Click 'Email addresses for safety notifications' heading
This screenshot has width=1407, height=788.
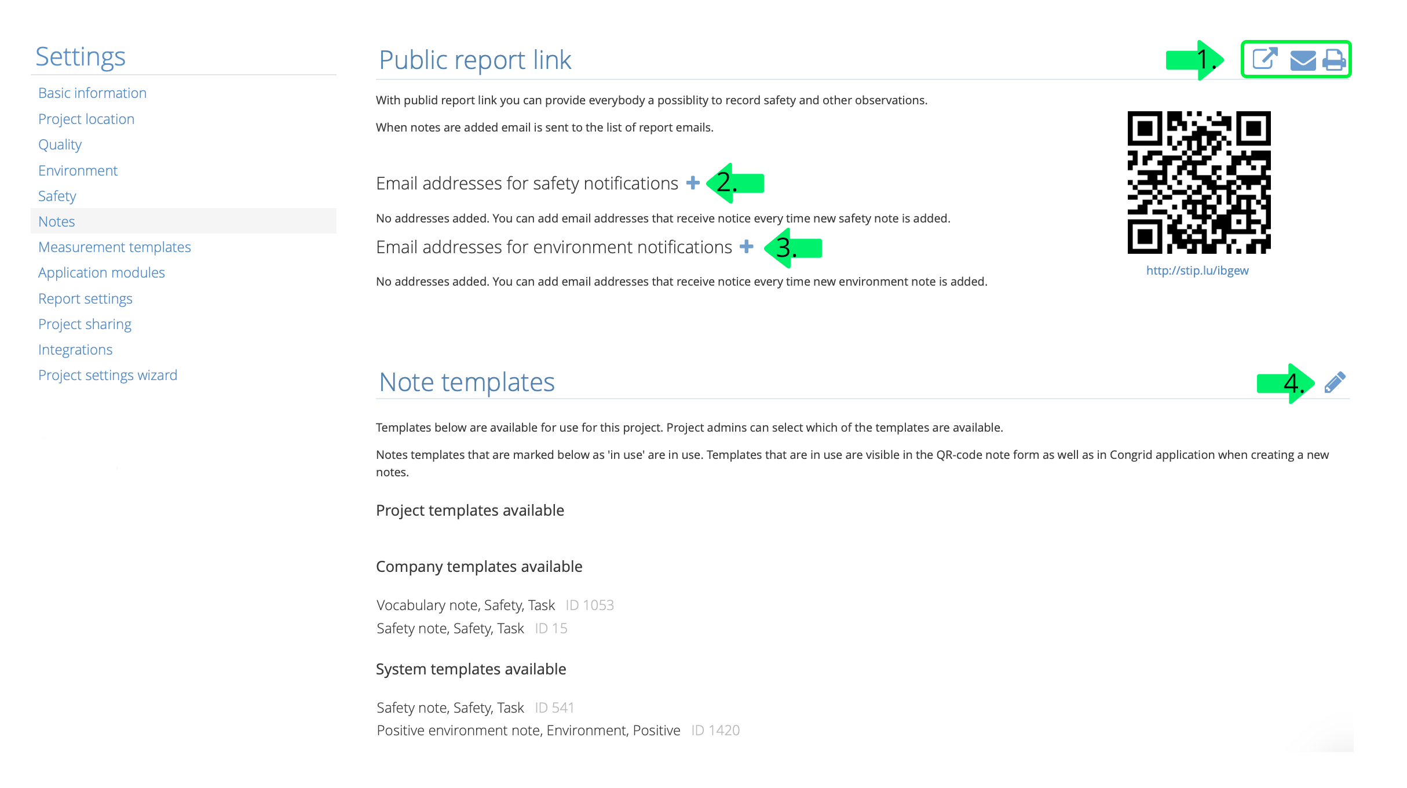527,183
